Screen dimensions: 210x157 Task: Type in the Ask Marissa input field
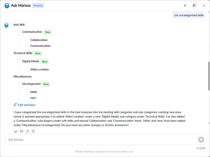tap(101, 140)
